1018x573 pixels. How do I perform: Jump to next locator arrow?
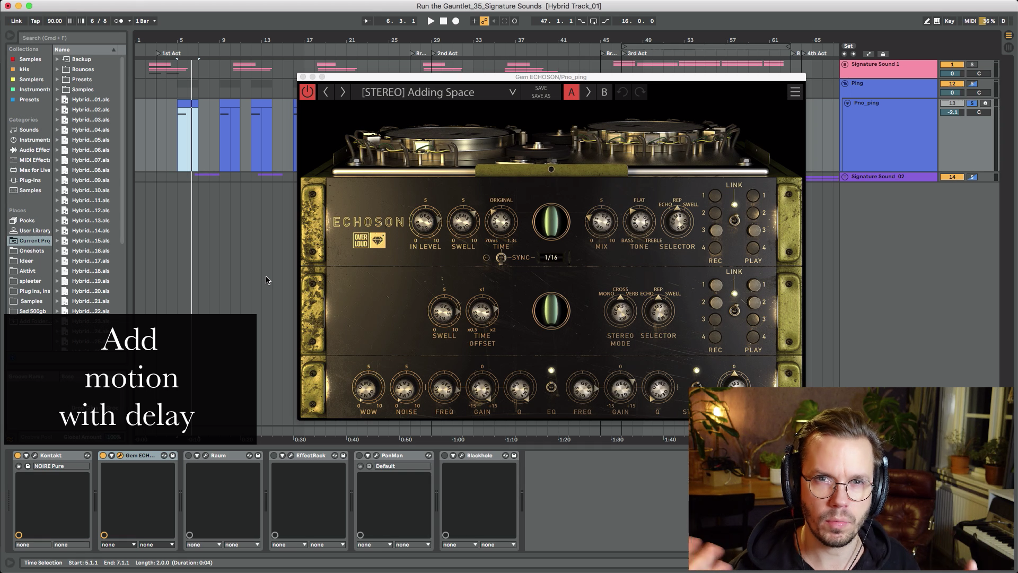pos(853,54)
